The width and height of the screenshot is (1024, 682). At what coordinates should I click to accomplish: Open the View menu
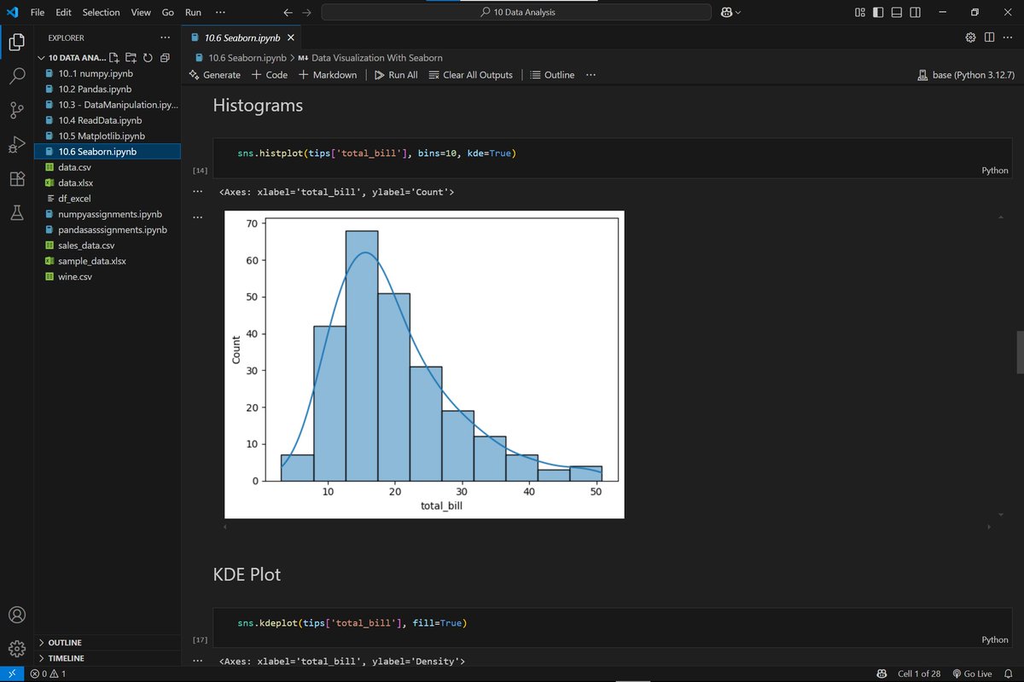coord(141,13)
